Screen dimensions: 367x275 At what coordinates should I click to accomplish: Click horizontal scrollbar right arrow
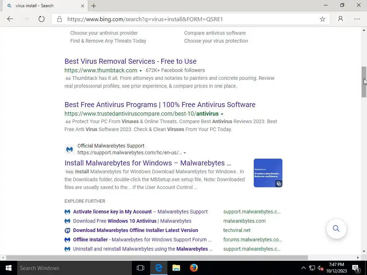point(358,257)
